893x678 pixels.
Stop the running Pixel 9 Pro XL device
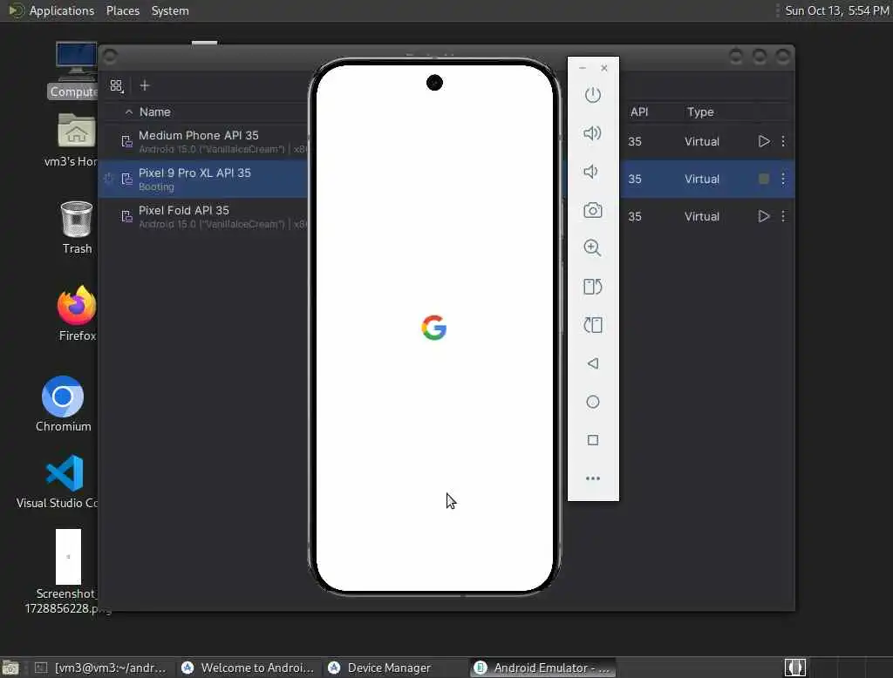[x=764, y=179]
